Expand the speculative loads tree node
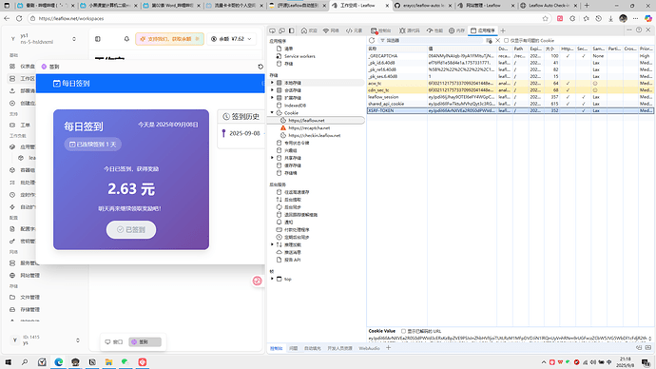 [x=272, y=244]
